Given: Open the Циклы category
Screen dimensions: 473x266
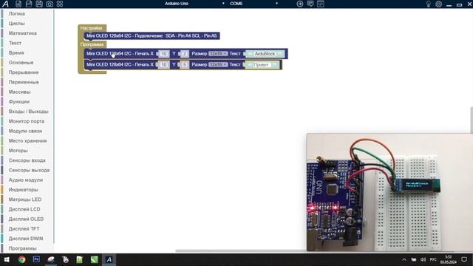Looking at the screenshot, I should (x=16, y=23).
